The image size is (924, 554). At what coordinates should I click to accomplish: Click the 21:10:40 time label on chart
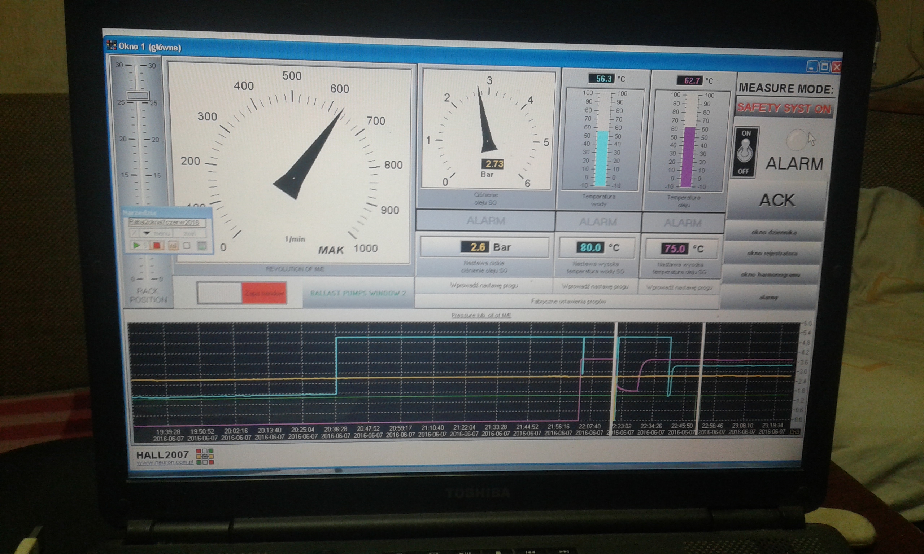432,428
